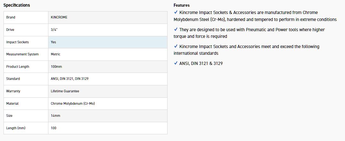
Task: Click the Brand row label
Action: (x=11, y=17)
